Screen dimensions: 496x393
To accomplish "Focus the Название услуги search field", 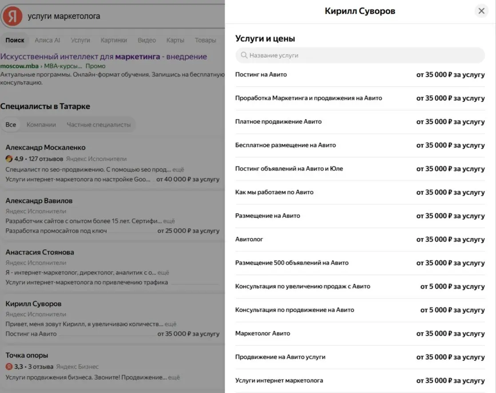I will [x=360, y=56].
